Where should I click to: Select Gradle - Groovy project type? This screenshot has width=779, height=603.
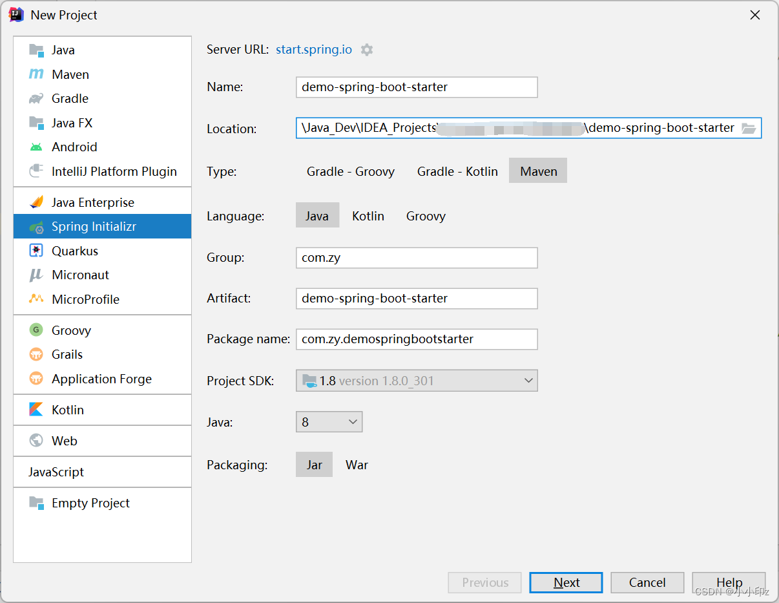351,171
